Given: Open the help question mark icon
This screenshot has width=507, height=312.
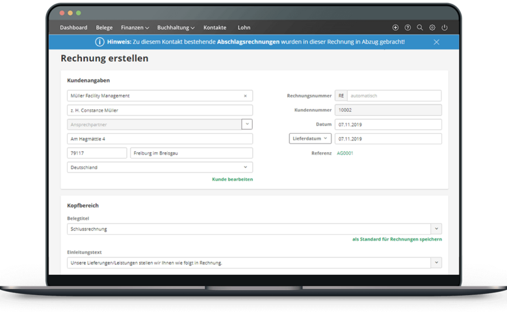Looking at the screenshot, I should (x=408, y=28).
